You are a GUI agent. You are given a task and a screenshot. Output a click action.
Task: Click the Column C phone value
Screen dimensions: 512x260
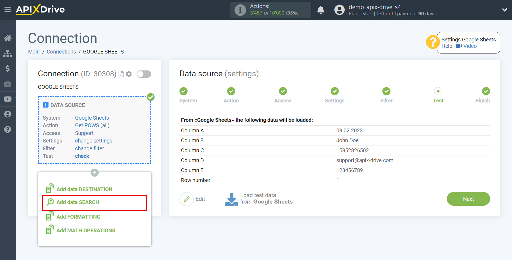click(x=352, y=150)
